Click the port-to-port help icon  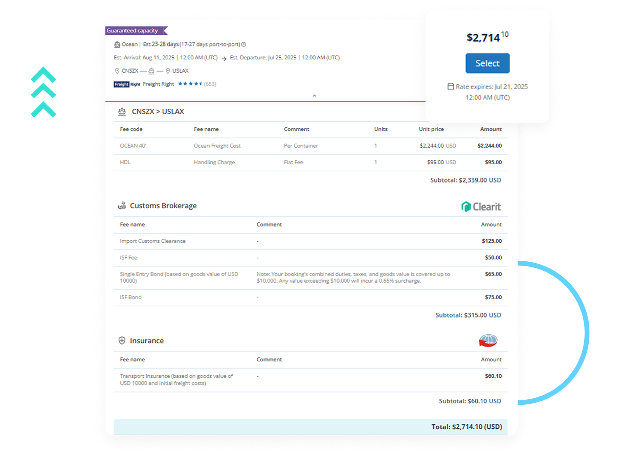pos(243,44)
